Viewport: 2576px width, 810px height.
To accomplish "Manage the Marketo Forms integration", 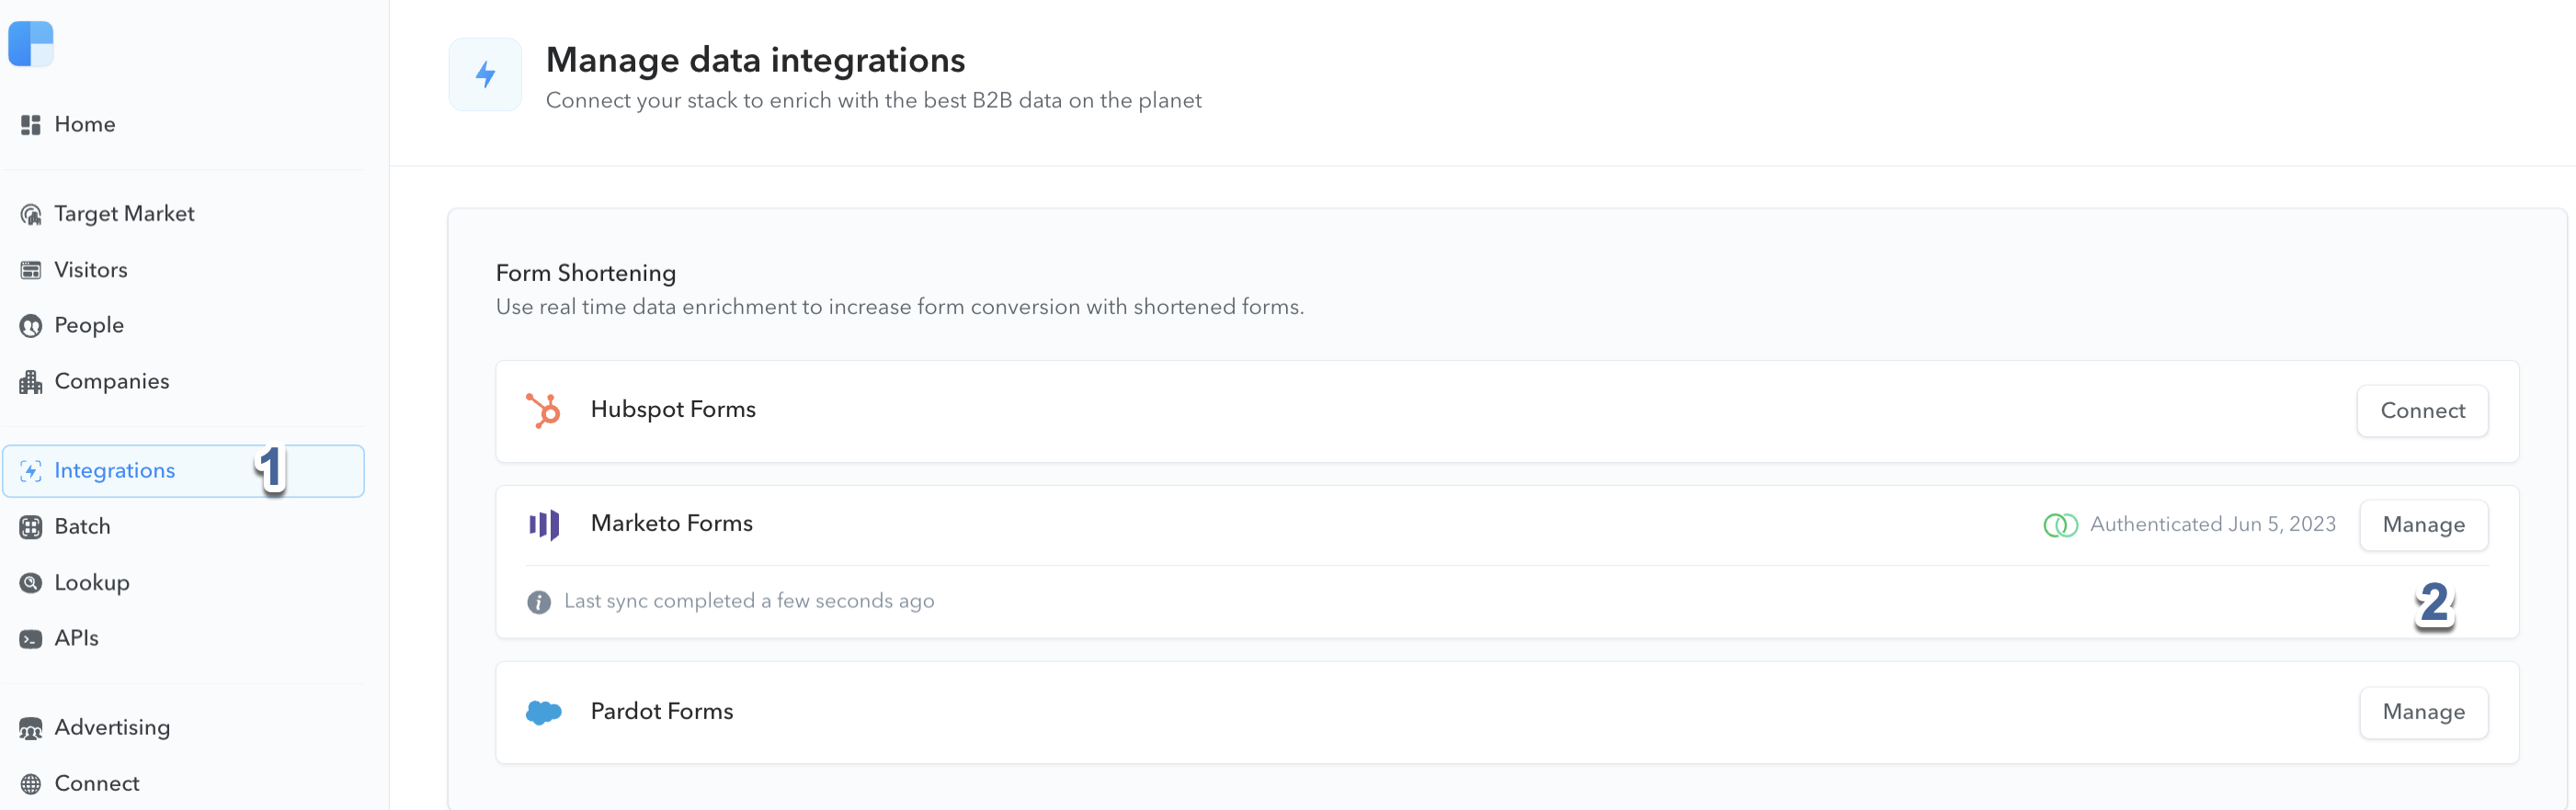I will tap(2423, 525).
